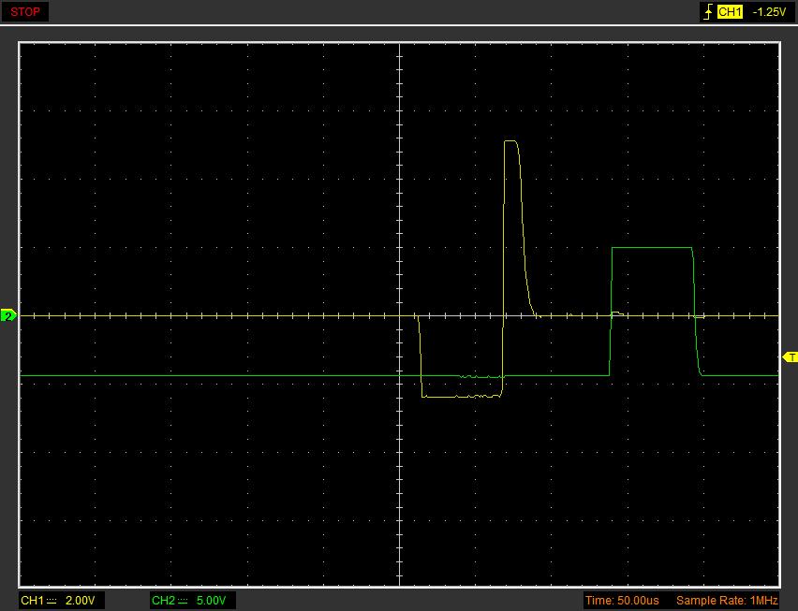The width and height of the screenshot is (798, 611).
Task: Click the rising-edge trigger slope icon
Action: click(x=708, y=11)
